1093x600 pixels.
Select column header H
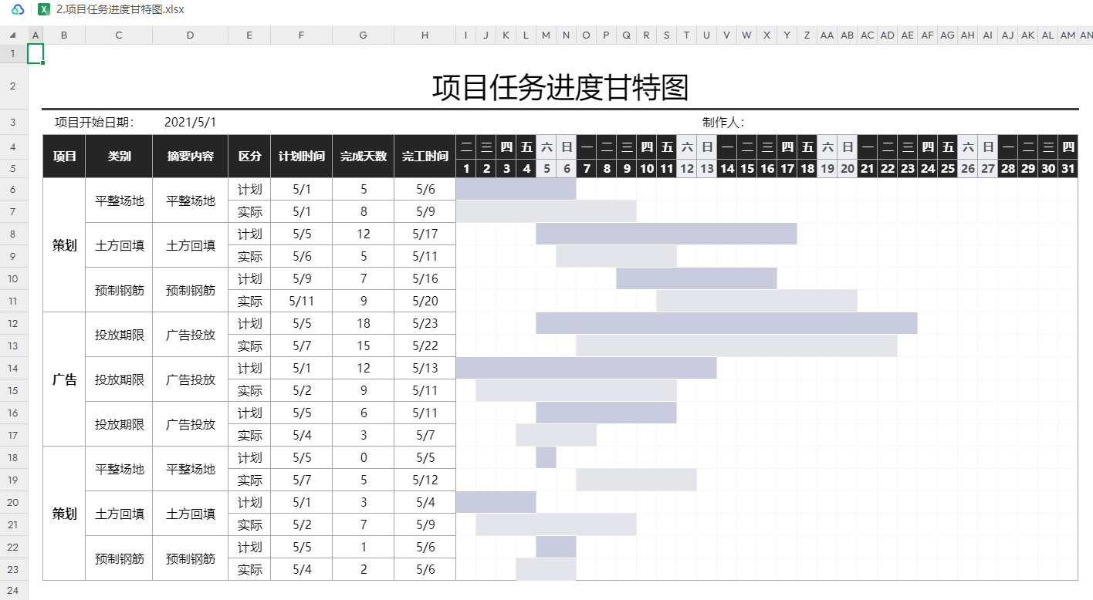pyautogui.click(x=425, y=35)
